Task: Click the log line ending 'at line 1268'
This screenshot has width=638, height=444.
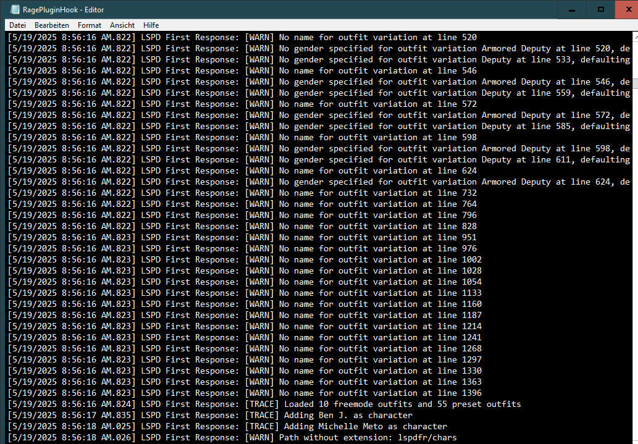Action: (245, 349)
